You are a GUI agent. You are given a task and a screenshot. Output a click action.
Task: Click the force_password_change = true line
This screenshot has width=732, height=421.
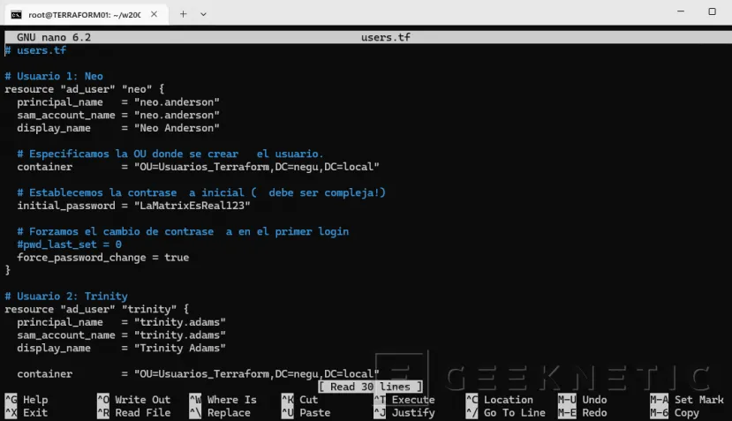point(102,258)
